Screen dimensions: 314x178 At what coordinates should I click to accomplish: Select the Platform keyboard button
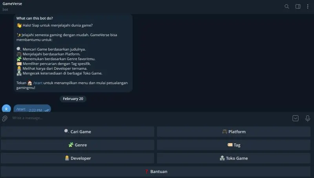pyautogui.click(x=234, y=132)
